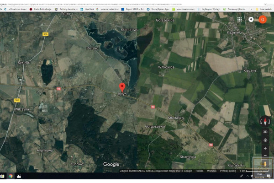The image size is (274, 183).
Task: Click the red location pin at Bytyń
Action: 122,87
